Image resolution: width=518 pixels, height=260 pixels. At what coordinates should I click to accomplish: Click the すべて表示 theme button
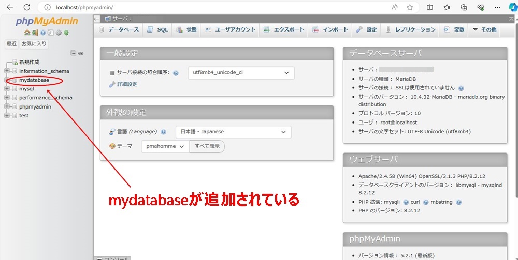click(x=207, y=146)
